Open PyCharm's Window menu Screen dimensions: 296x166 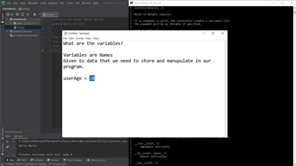coord(86,3)
